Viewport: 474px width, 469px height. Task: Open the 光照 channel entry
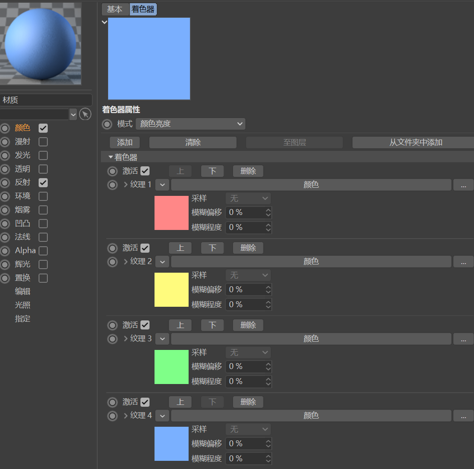[x=23, y=305]
